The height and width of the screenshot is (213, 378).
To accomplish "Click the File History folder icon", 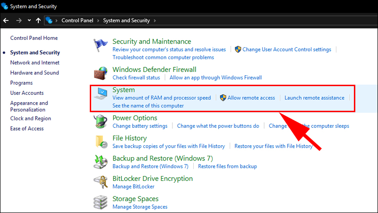I will tap(100, 142).
